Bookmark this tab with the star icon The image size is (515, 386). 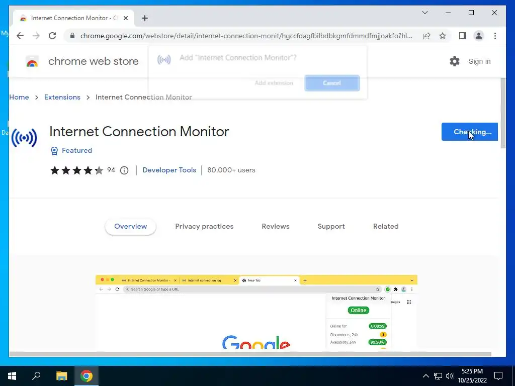point(443,36)
